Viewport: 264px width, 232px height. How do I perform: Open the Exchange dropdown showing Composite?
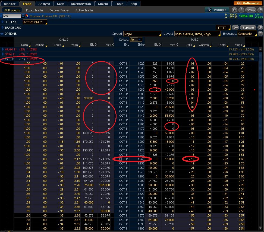pos(247,34)
